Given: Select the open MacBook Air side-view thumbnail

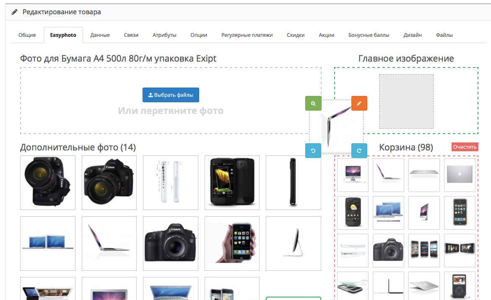Looking at the screenshot, I should [x=109, y=243].
